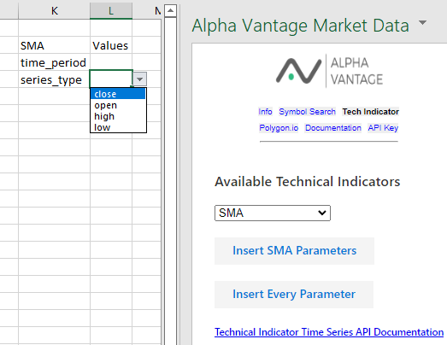447x345 pixels.
Task: Click Insert SMA Parameters button
Action: pyautogui.click(x=294, y=251)
